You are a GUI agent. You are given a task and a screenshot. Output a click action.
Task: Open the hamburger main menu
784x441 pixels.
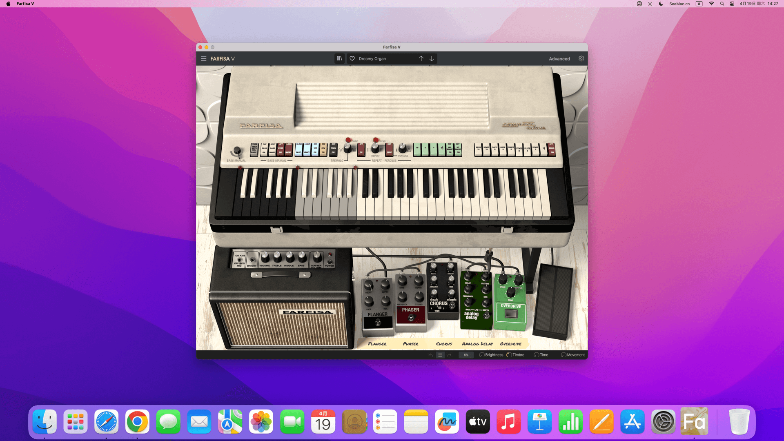pos(203,59)
